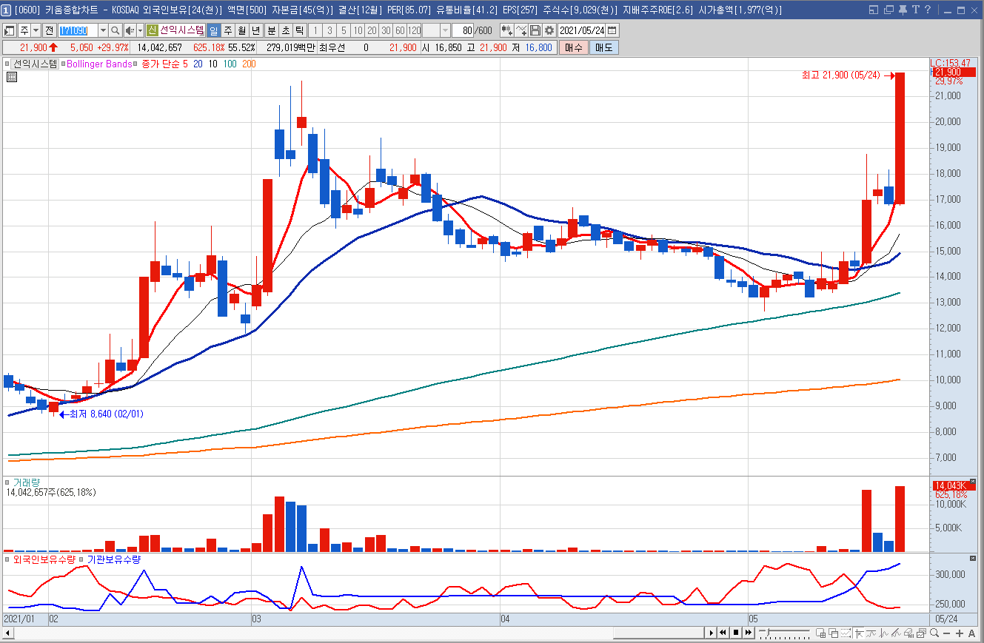Click the A auto-scale icon at bottom
The width and height of the screenshot is (984, 643).
971,633
